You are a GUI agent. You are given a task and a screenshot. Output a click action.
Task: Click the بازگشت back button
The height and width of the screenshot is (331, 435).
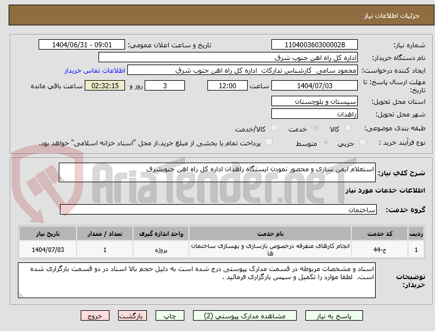[x=133, y=316]
